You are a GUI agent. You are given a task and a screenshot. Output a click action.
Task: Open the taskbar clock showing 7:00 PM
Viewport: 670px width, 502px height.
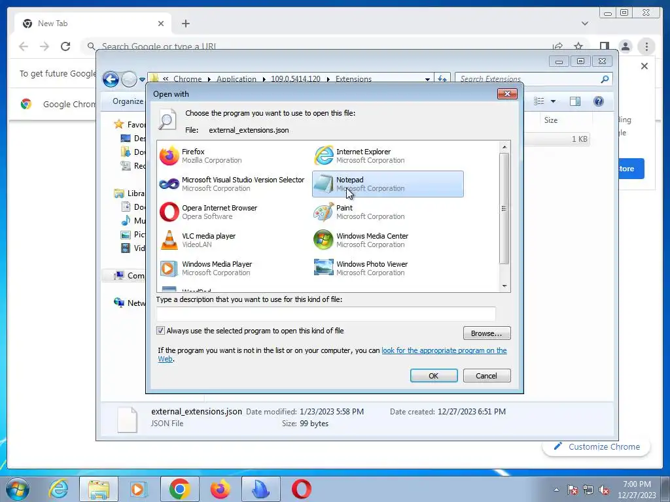coord(637,490)
